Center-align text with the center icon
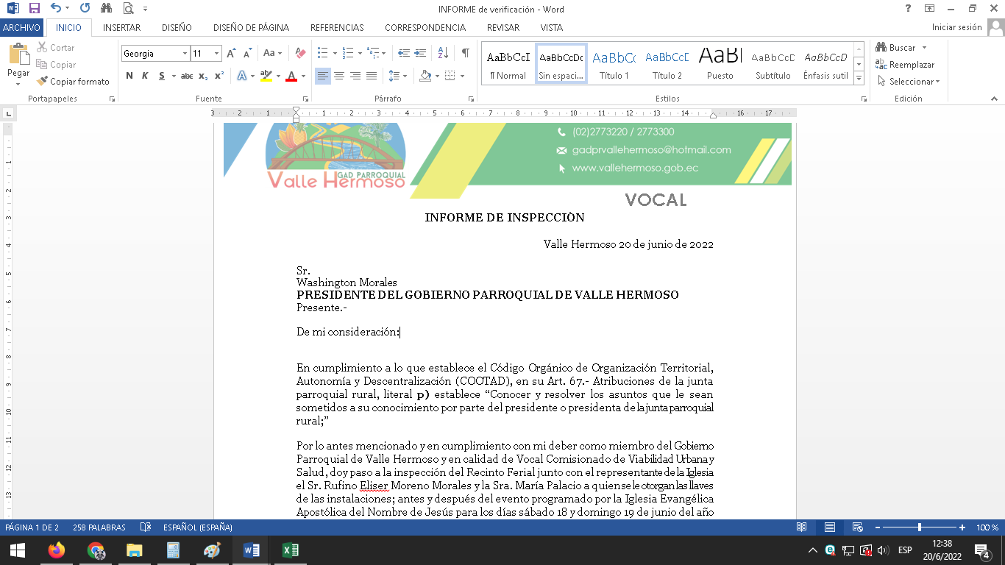The width and height of the screenshot is (1005, 565). click(x=339, y=76)
